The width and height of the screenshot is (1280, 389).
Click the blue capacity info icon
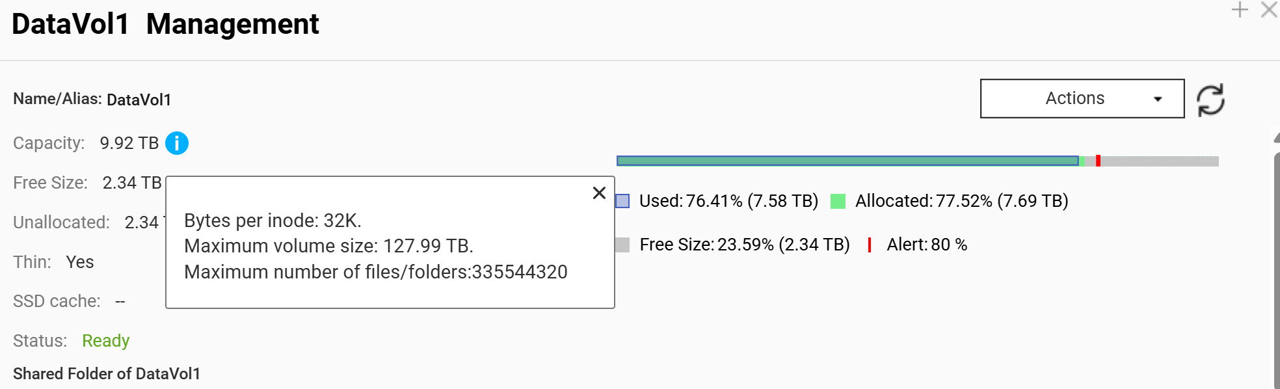click(177, 143)
